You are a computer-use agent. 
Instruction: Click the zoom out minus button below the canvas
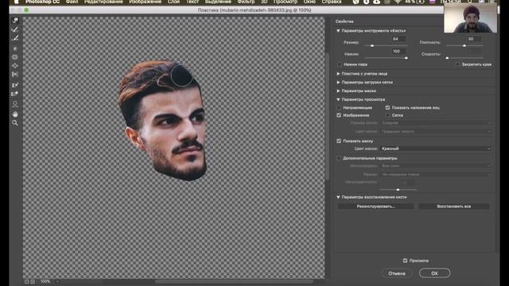click(27, 281)
